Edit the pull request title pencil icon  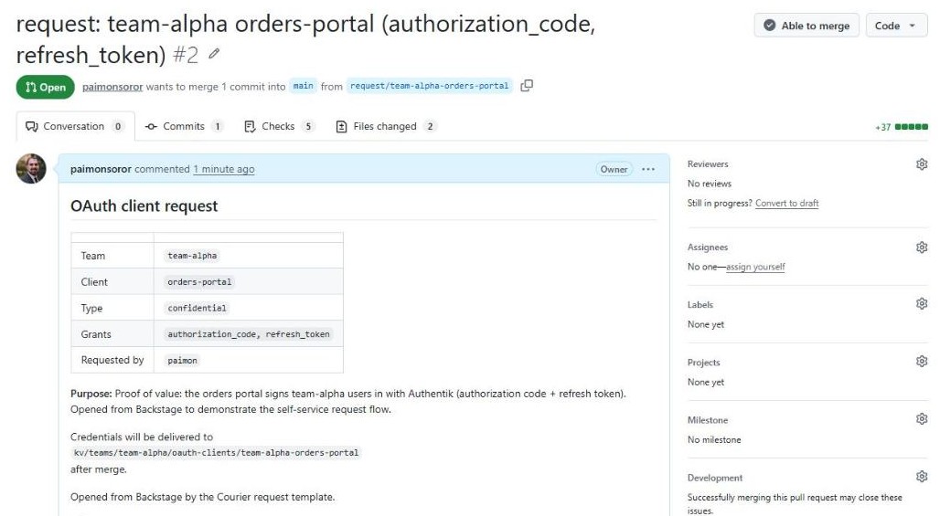(x=214, y=54)
